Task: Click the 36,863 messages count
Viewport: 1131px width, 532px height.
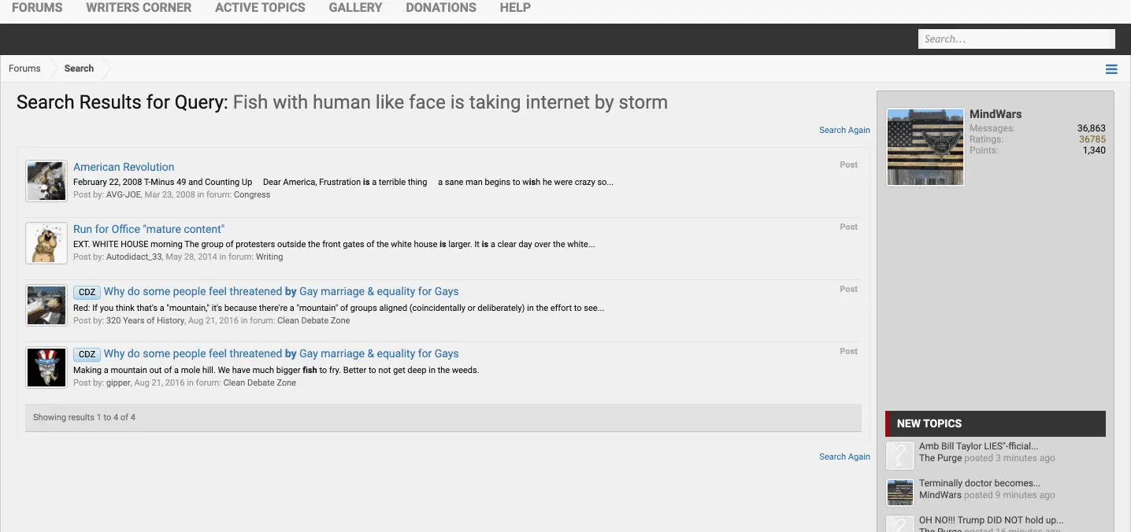Action: tap(1092, 128)
